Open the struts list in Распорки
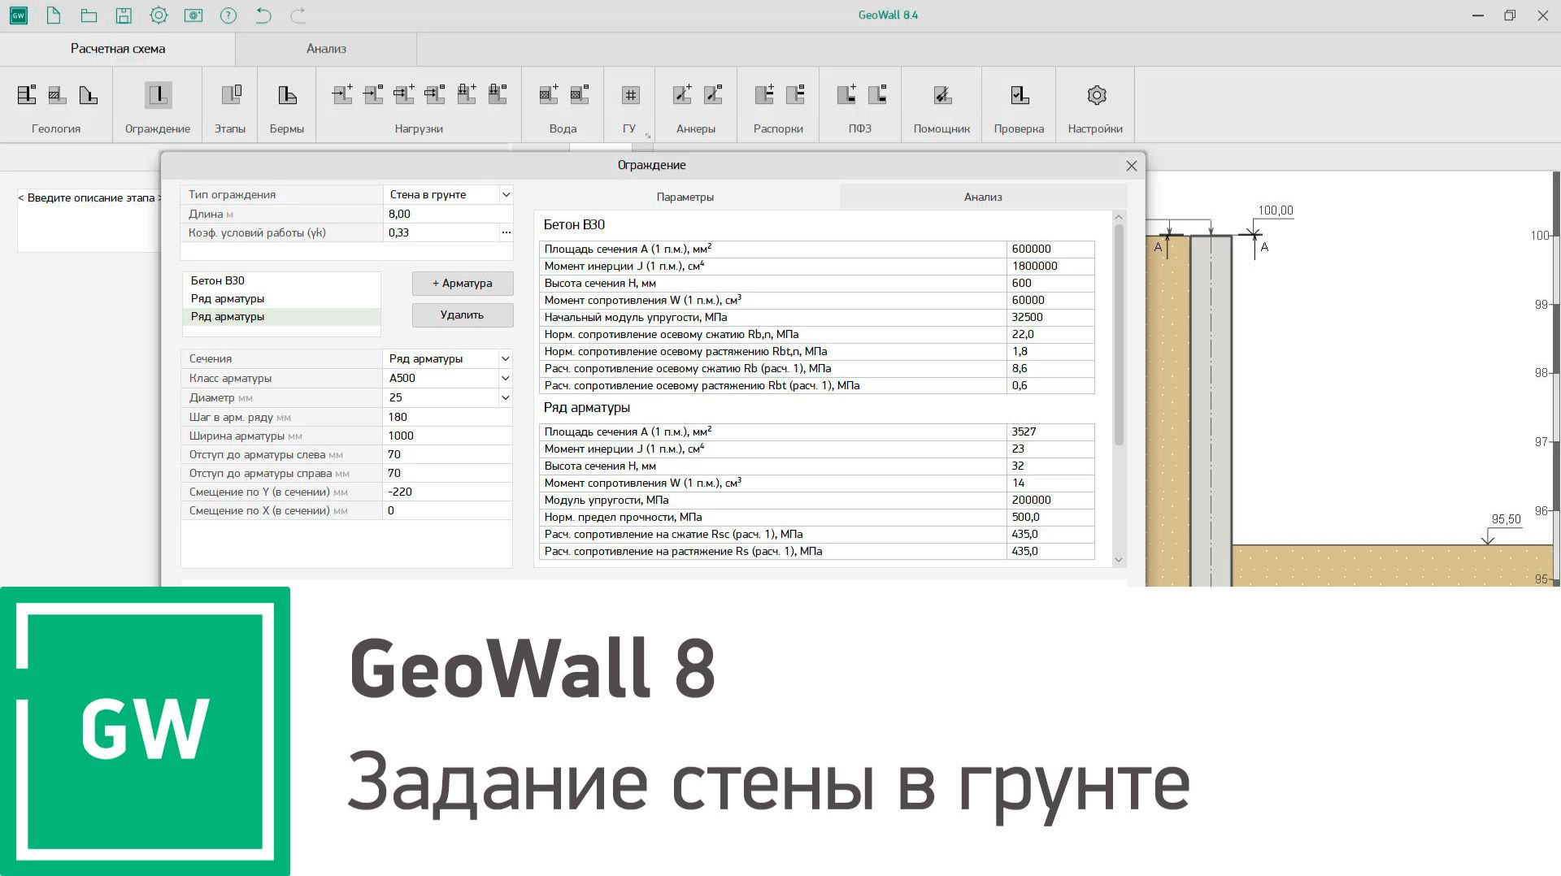Viewport: 1561px width, 876px height. 795,95
